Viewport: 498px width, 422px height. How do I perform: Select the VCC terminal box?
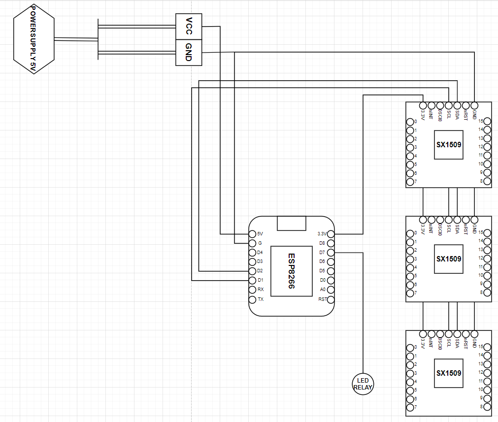[x=189, y=27]
